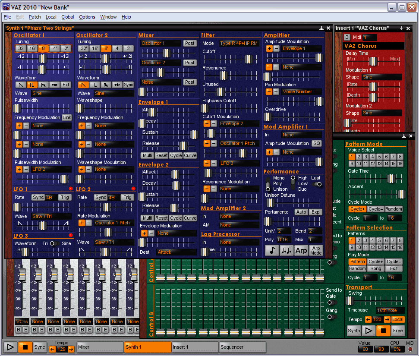Click Arp Mode button in Performance
419x356 pixels.
(316, 250)
